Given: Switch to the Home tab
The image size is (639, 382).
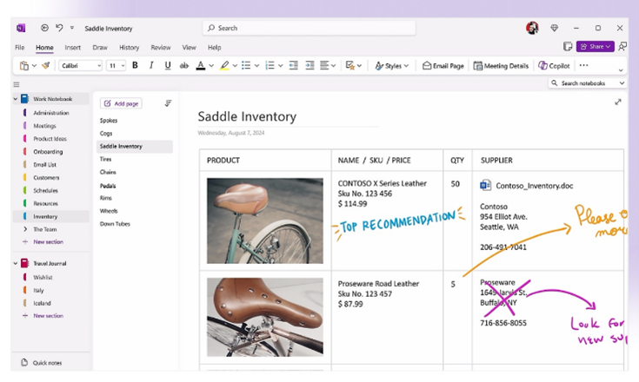Looking at the screenshot, I should pyautogui.click(x=44, y=47).
